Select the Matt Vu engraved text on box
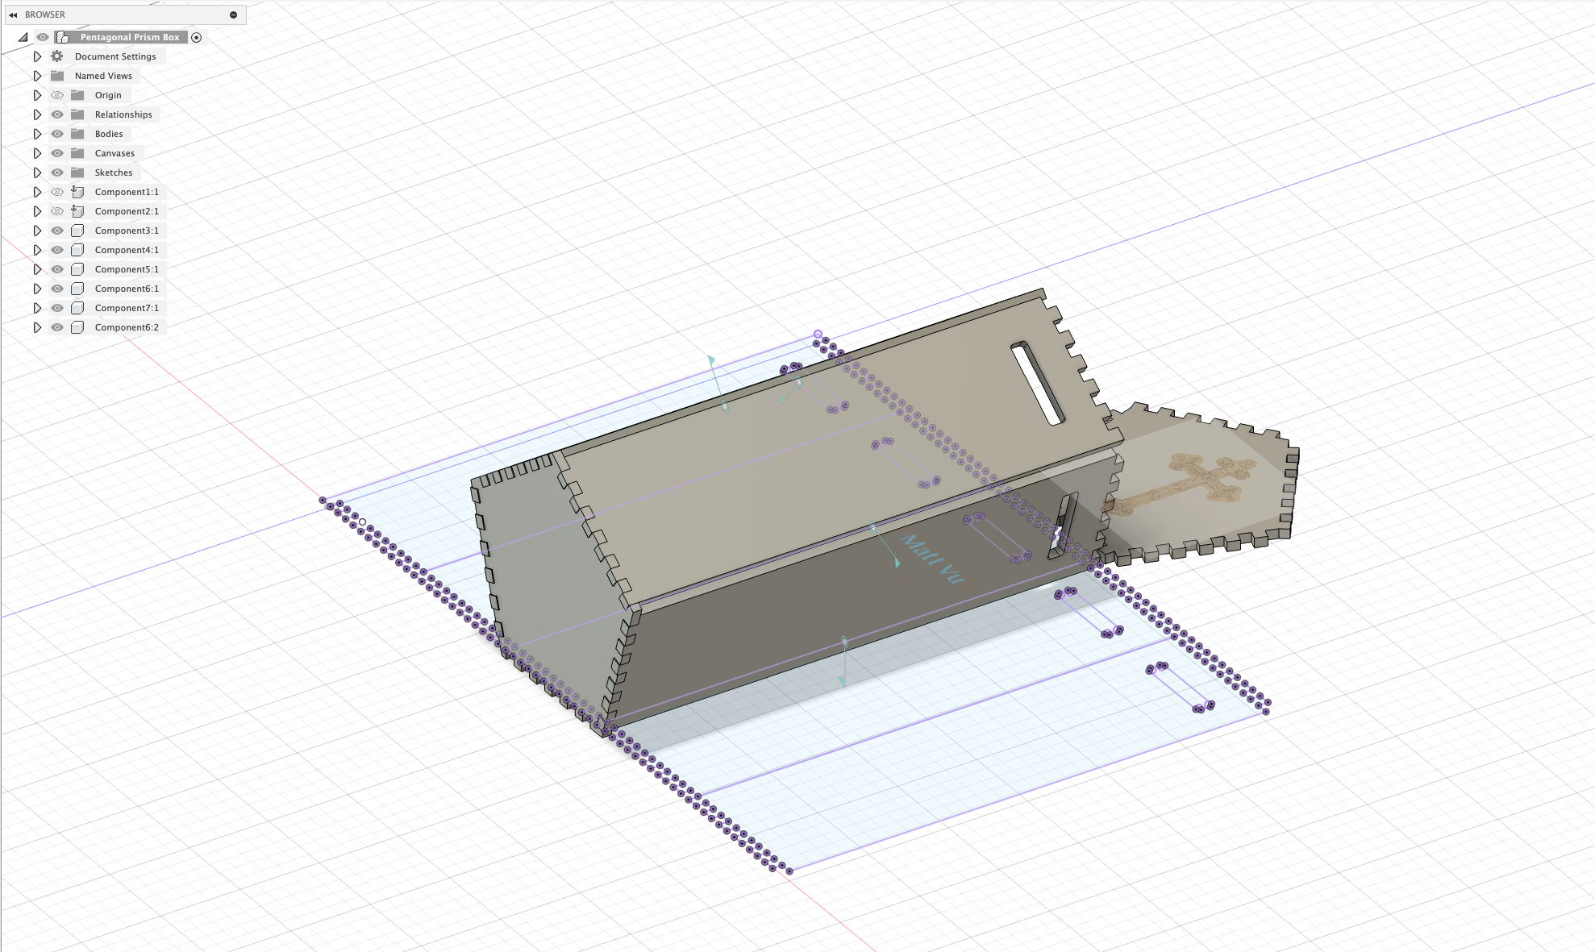This screenshot has width=1595, height=952. 932,559
